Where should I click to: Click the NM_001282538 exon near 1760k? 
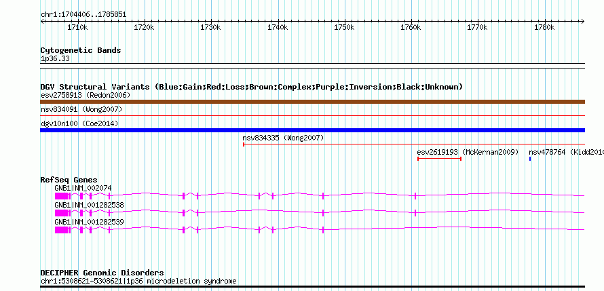pyautogui.click(x=415, y=213)
